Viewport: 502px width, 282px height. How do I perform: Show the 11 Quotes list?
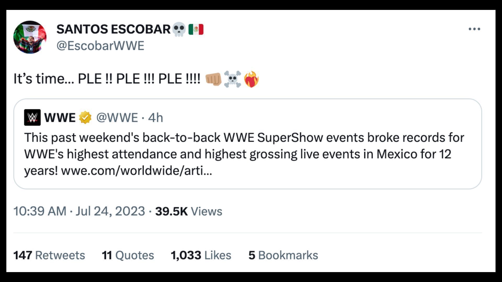coord(128,255)
